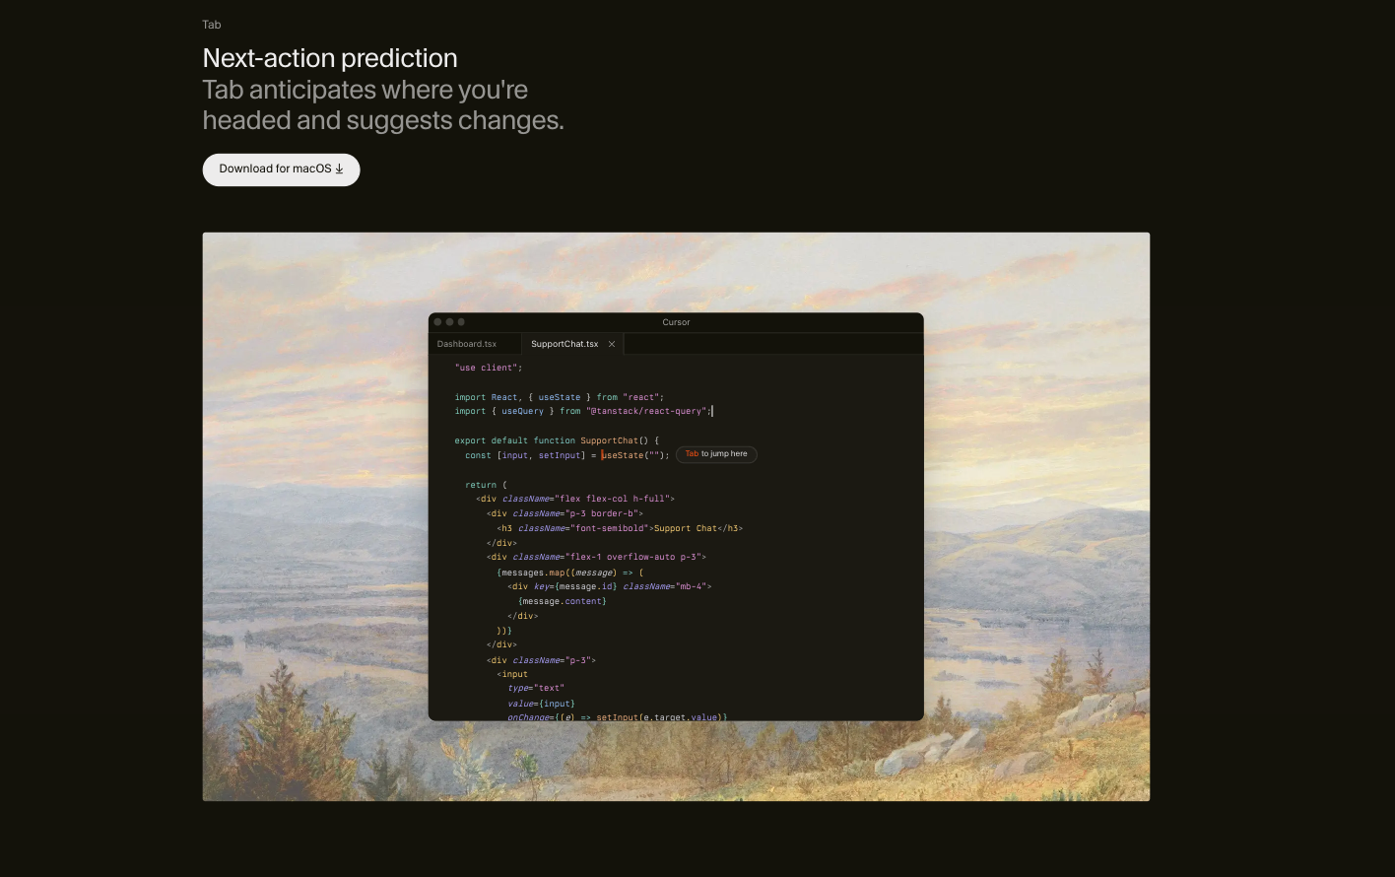Click the import useQuery line
The width and height of the screenshot is (1395, 877).
point(583,411)
